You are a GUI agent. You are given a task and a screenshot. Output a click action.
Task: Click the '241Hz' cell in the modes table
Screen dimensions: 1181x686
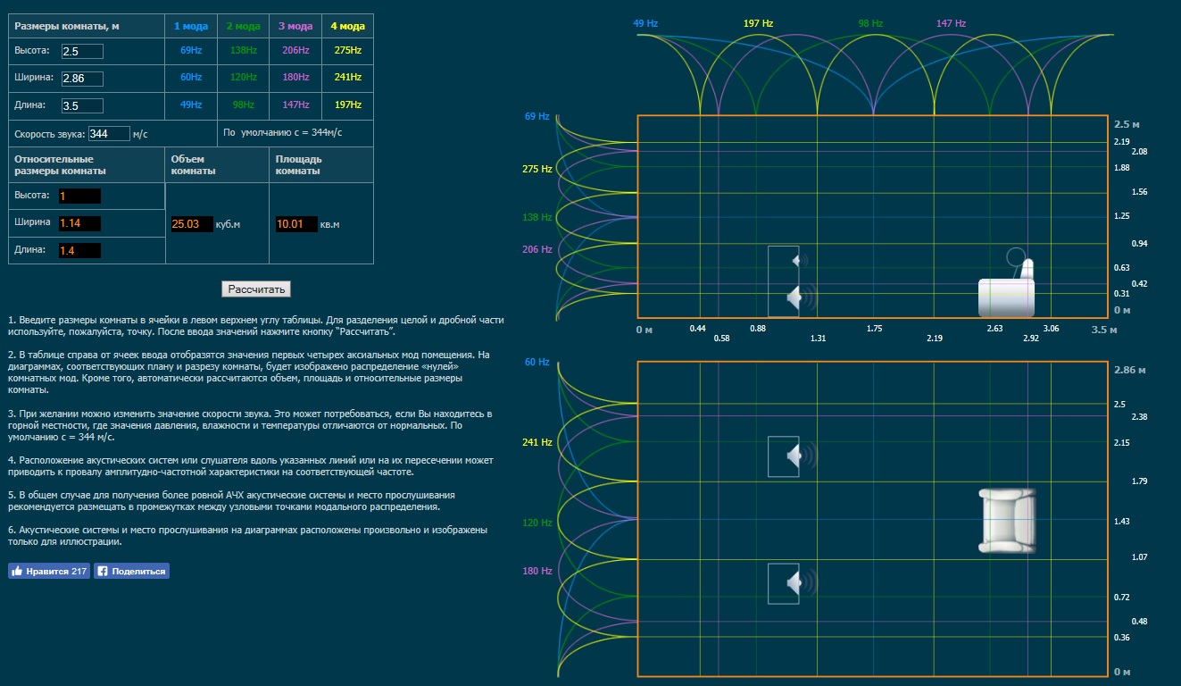[347, 78]
